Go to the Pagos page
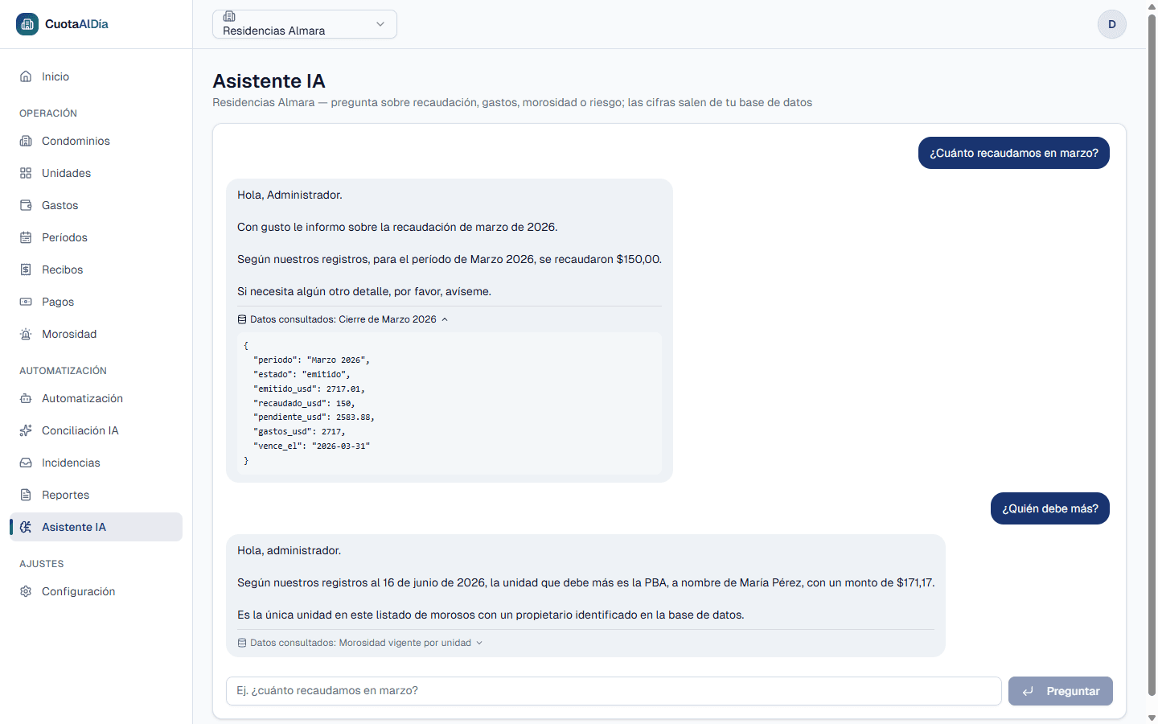The image size is (1158, 724). pyautogui.click(x=96, y=302)
